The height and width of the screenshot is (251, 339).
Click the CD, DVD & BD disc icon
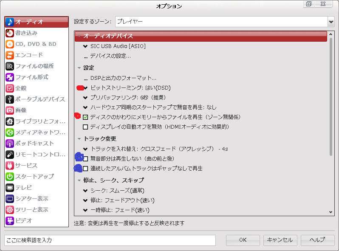10,44
